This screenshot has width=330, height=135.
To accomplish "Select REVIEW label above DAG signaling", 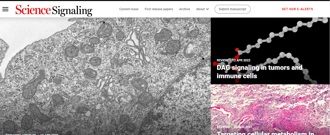I will (222, 60).
